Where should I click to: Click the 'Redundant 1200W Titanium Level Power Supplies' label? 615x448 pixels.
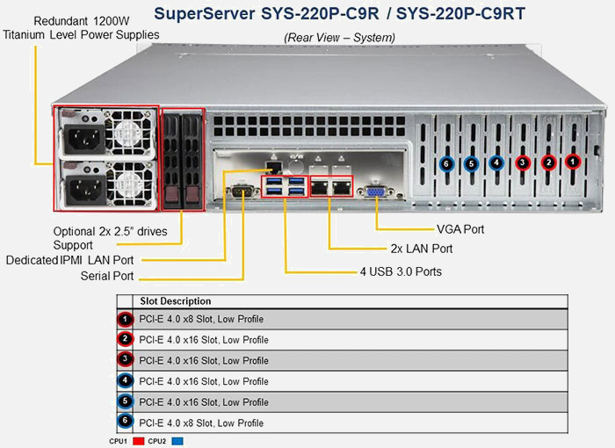pos(81,28)
